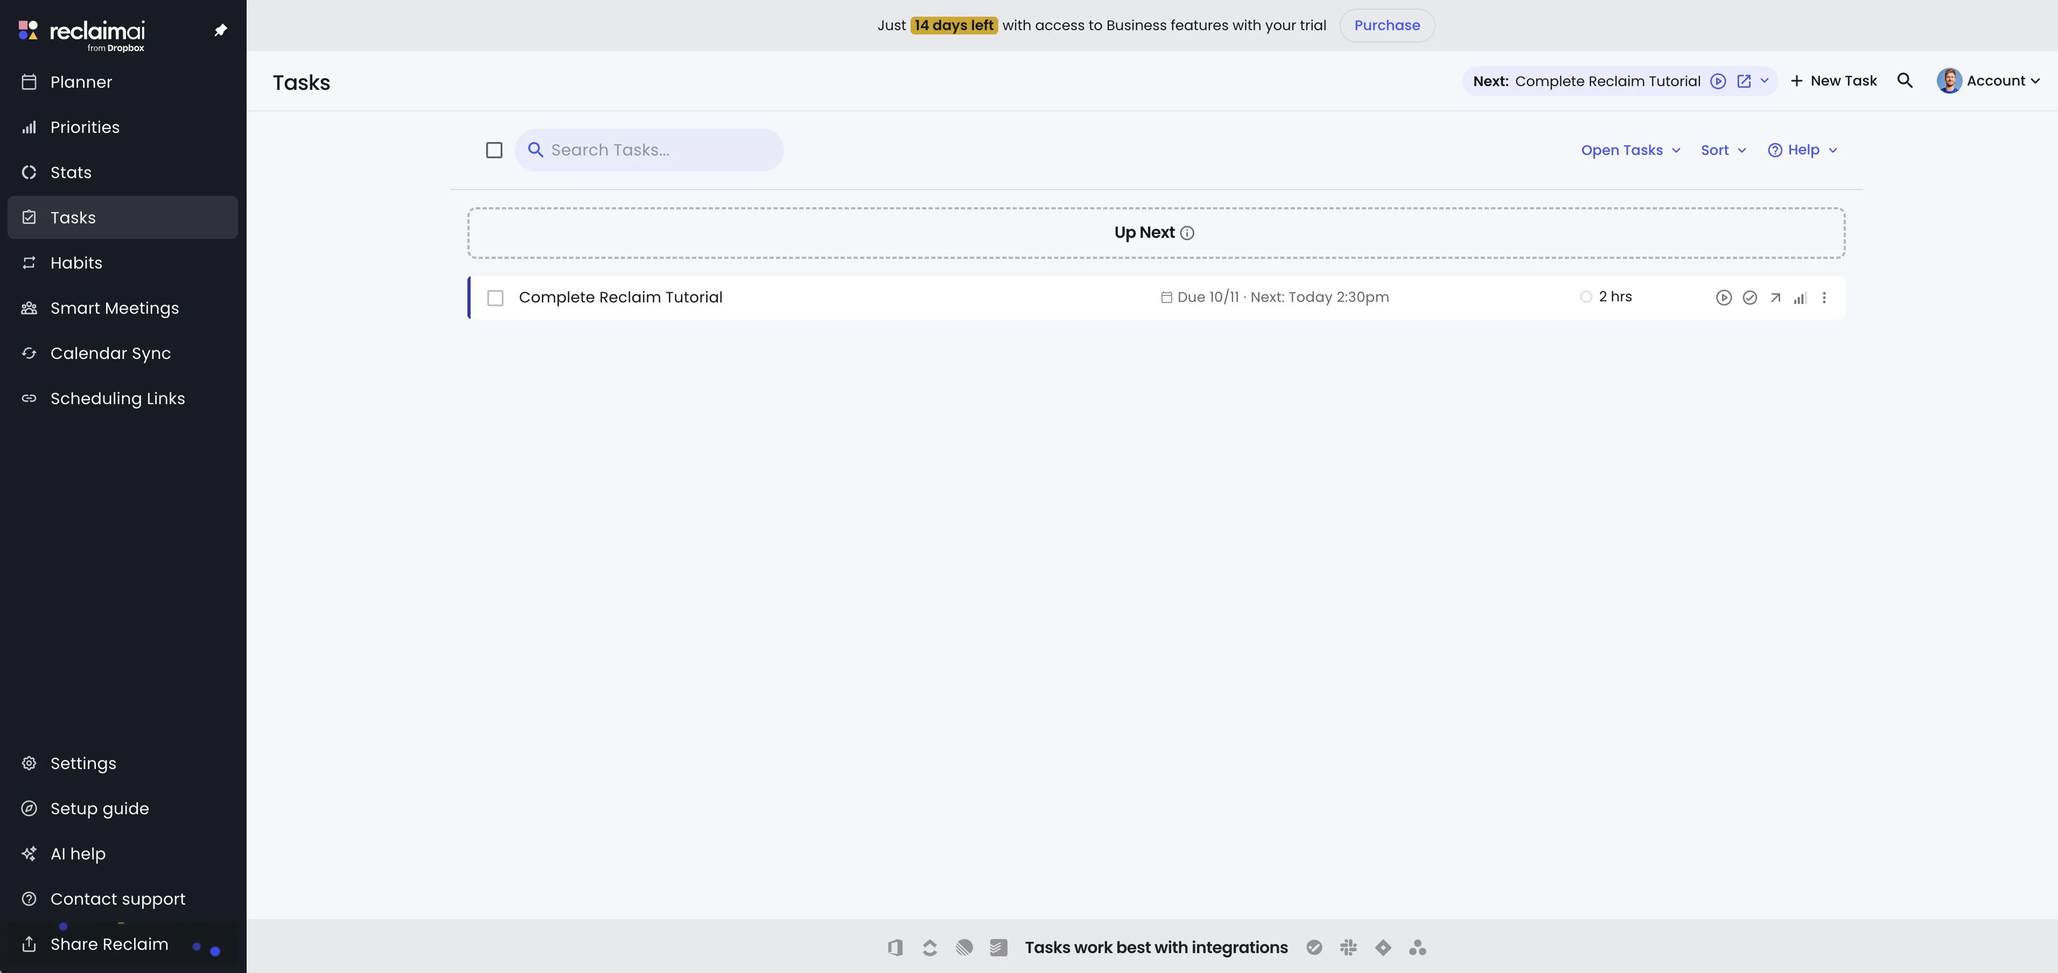Click the Purchase button
Screen dimensions: 2058x973
pyautogui.click(x=1386, y=25)
